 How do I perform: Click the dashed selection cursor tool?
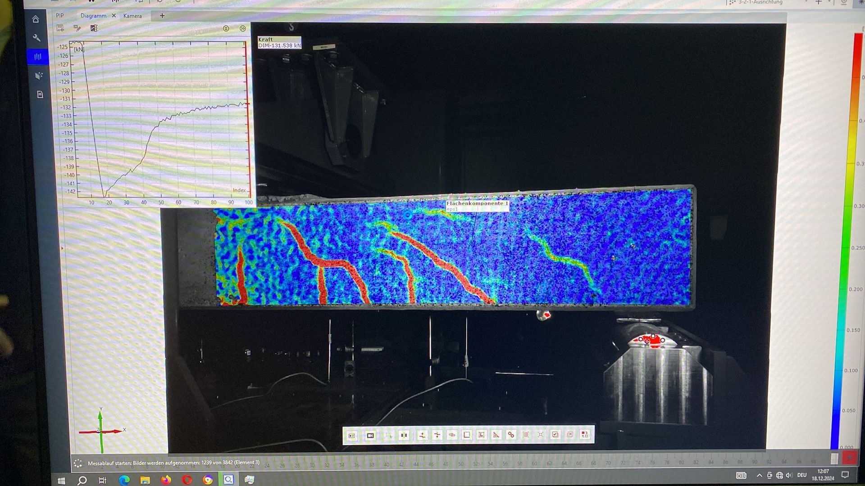click(388, 435)
